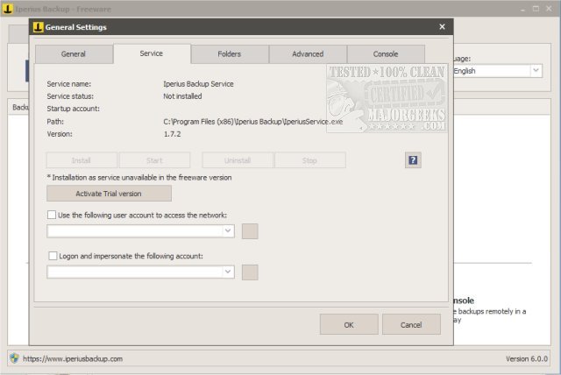Click the version value 1.7.2
561x375 pixels.
(172, 134)
